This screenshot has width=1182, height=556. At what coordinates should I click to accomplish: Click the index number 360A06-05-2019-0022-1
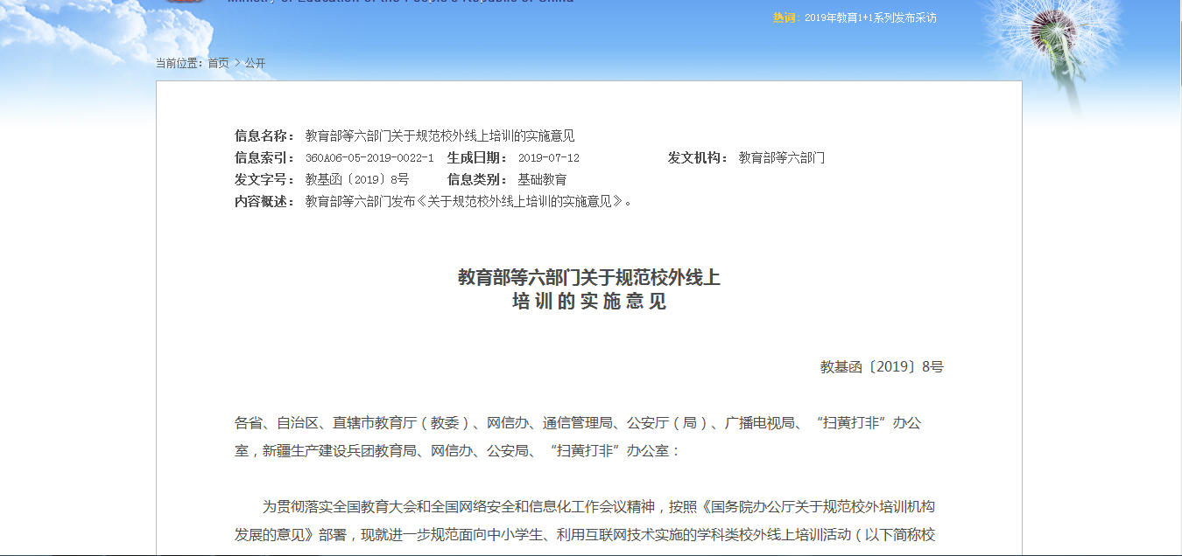pos(369,158)
